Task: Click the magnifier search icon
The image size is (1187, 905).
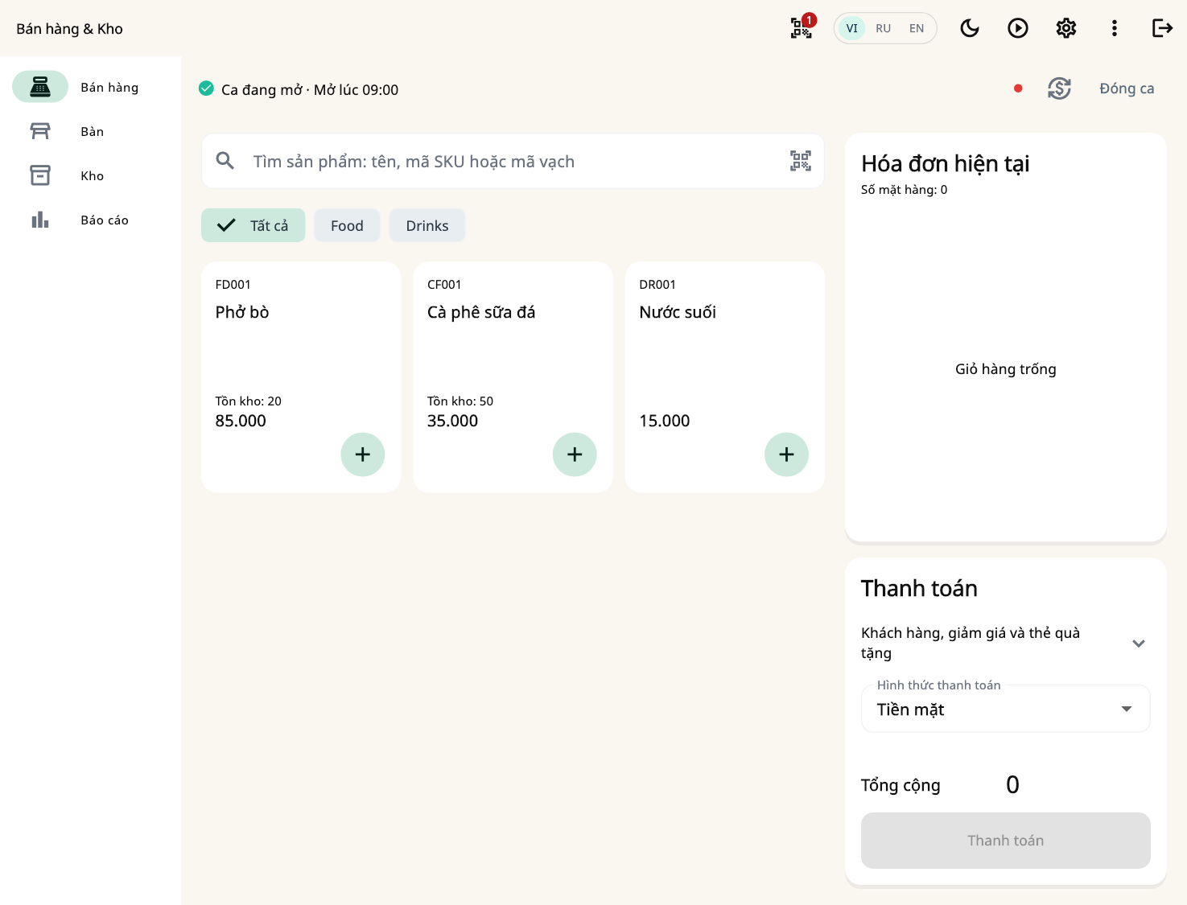Action: pos(225,161)
